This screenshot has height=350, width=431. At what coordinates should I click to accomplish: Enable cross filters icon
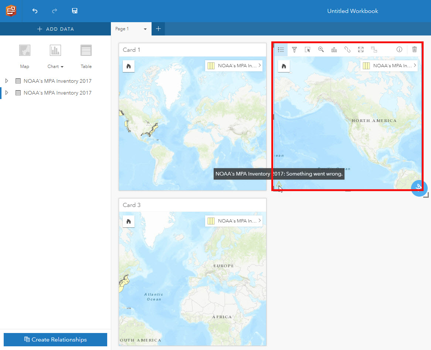374,50
